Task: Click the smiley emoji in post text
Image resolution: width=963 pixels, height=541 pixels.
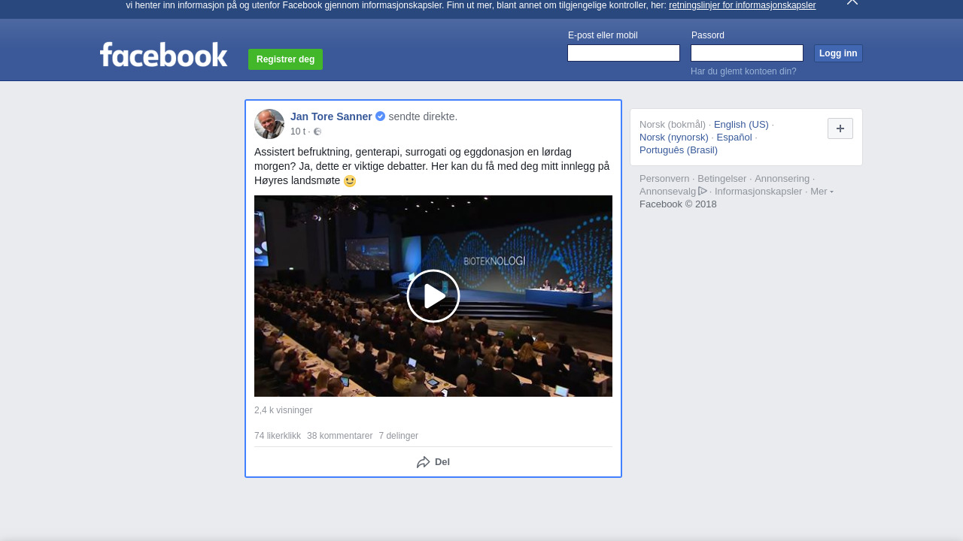Action: [350, 181]
